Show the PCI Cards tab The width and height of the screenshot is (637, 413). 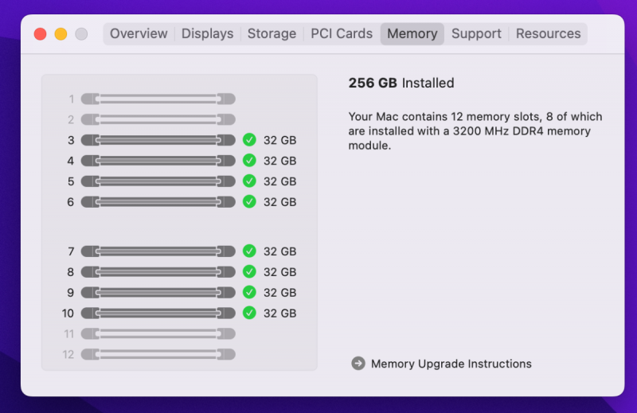342,33
